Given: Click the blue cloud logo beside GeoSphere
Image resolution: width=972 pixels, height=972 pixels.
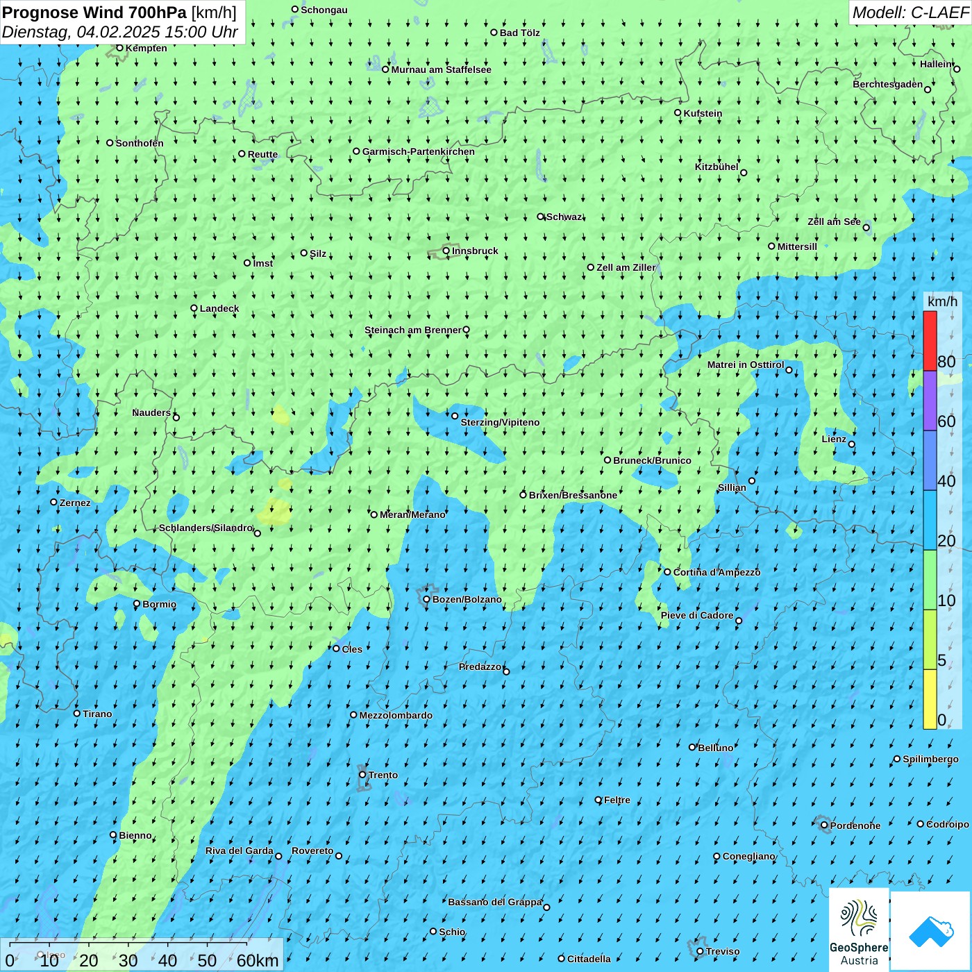Looking at the screenshot, I should pyautogui.click(x=931, y=931).
